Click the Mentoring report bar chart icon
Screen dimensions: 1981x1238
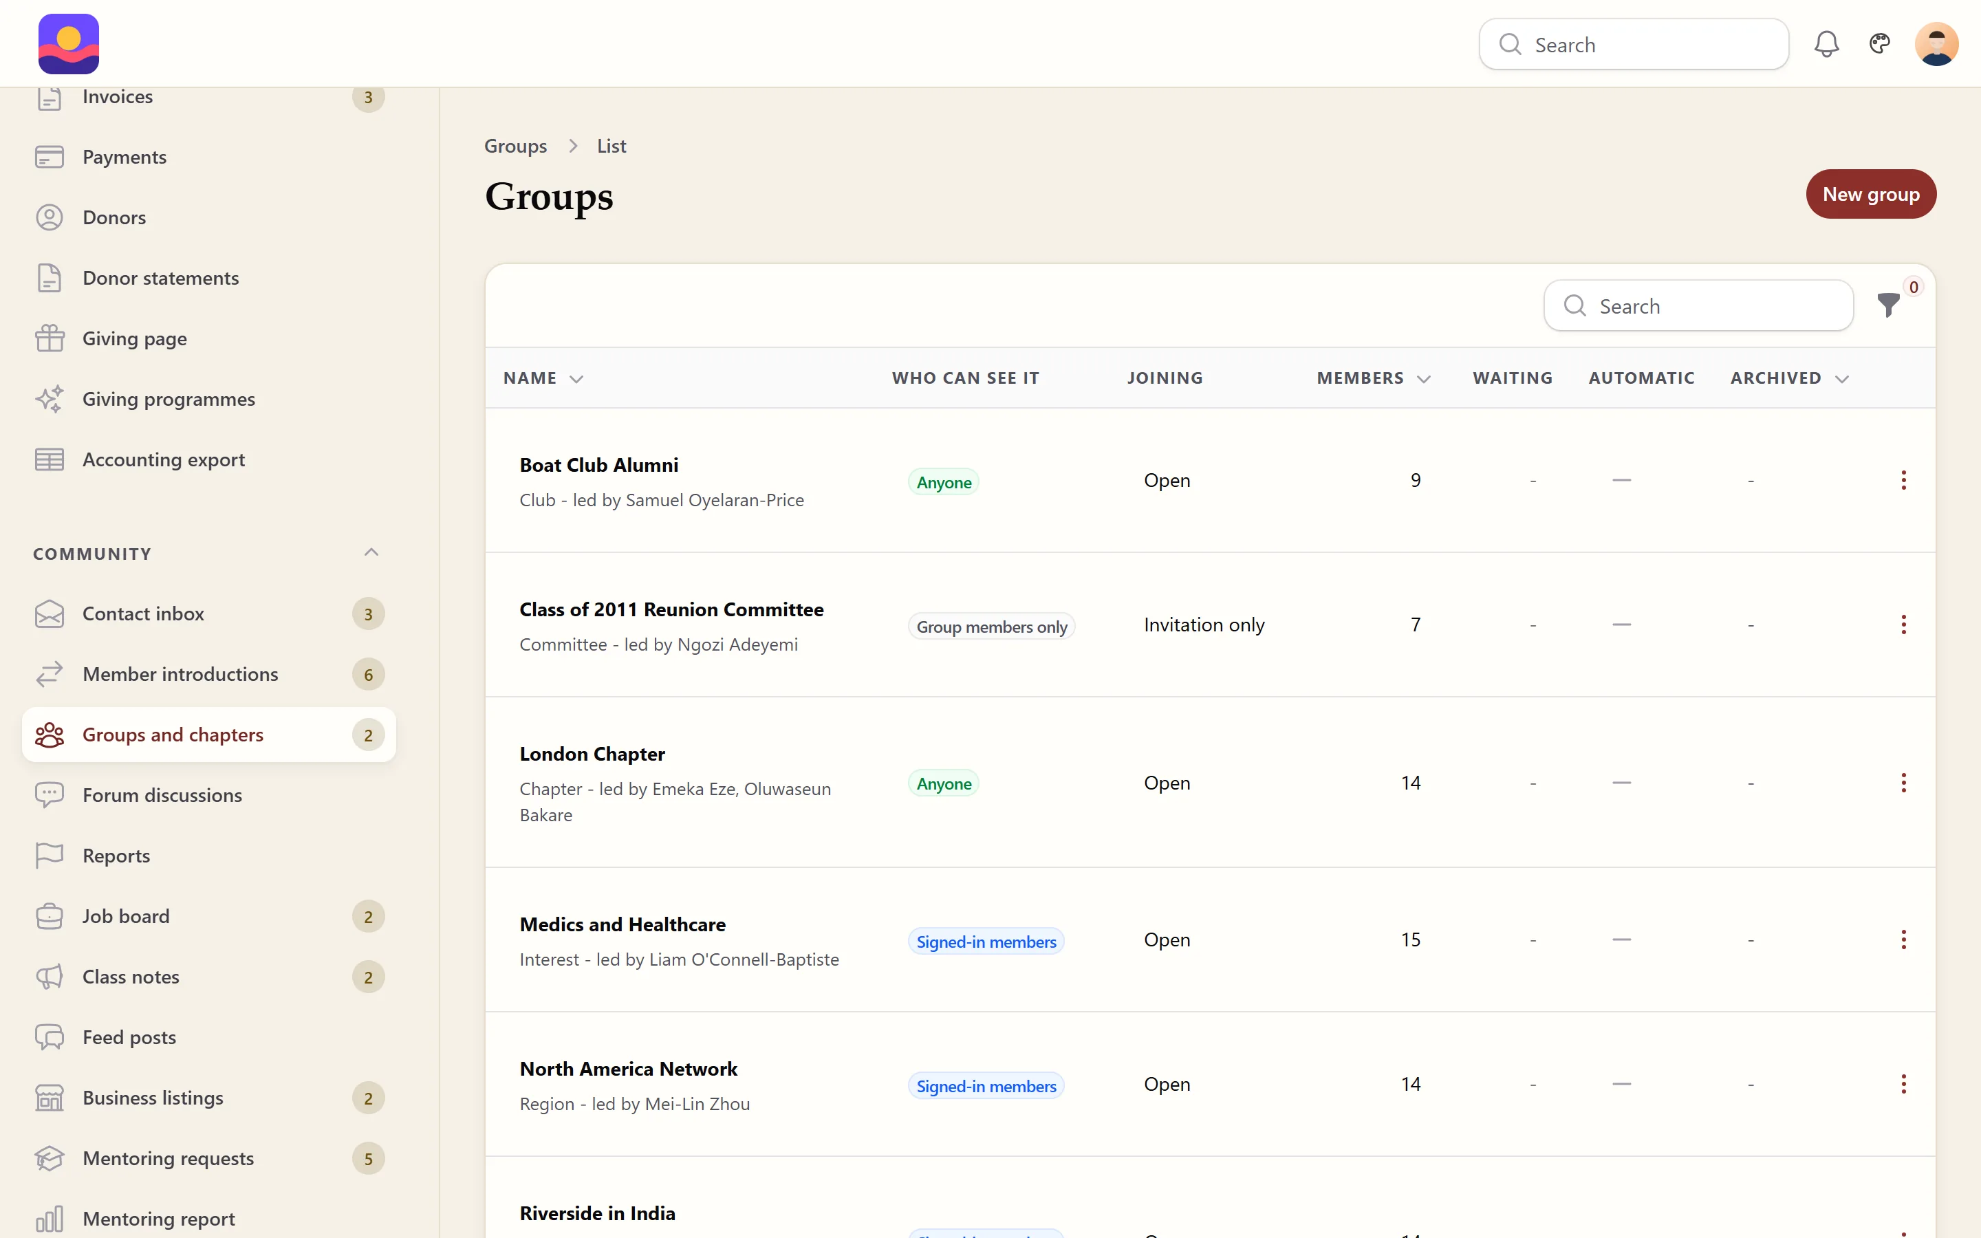49,1219
